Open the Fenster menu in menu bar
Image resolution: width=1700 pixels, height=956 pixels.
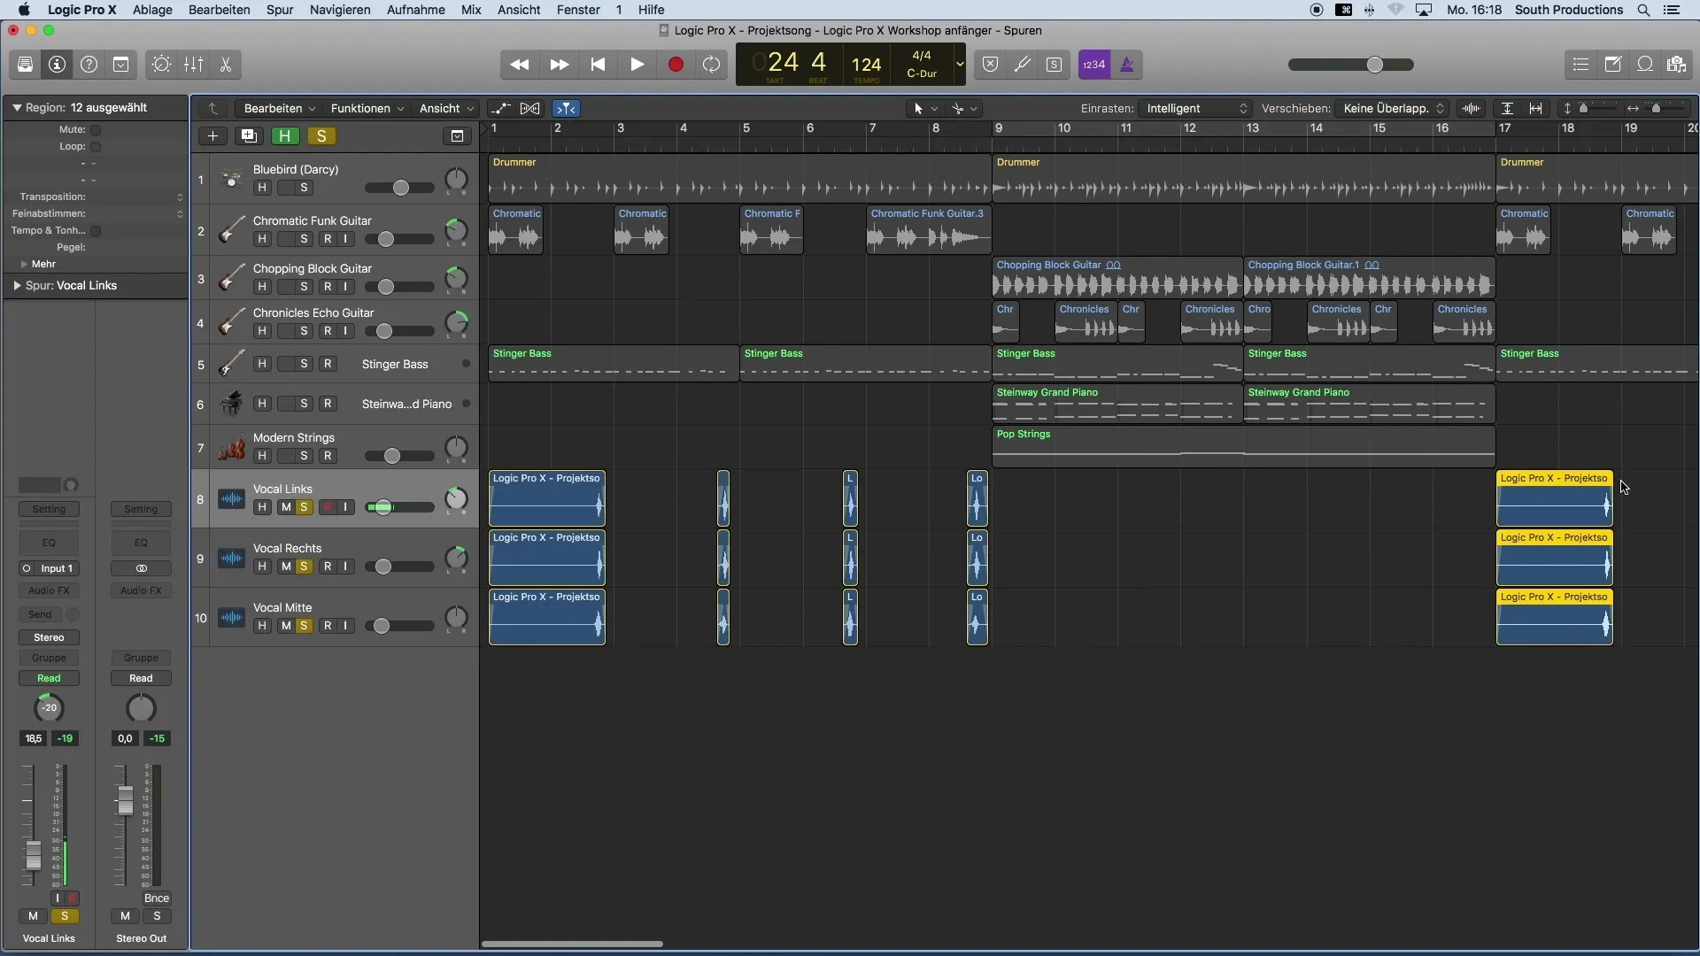coord(578,10)
